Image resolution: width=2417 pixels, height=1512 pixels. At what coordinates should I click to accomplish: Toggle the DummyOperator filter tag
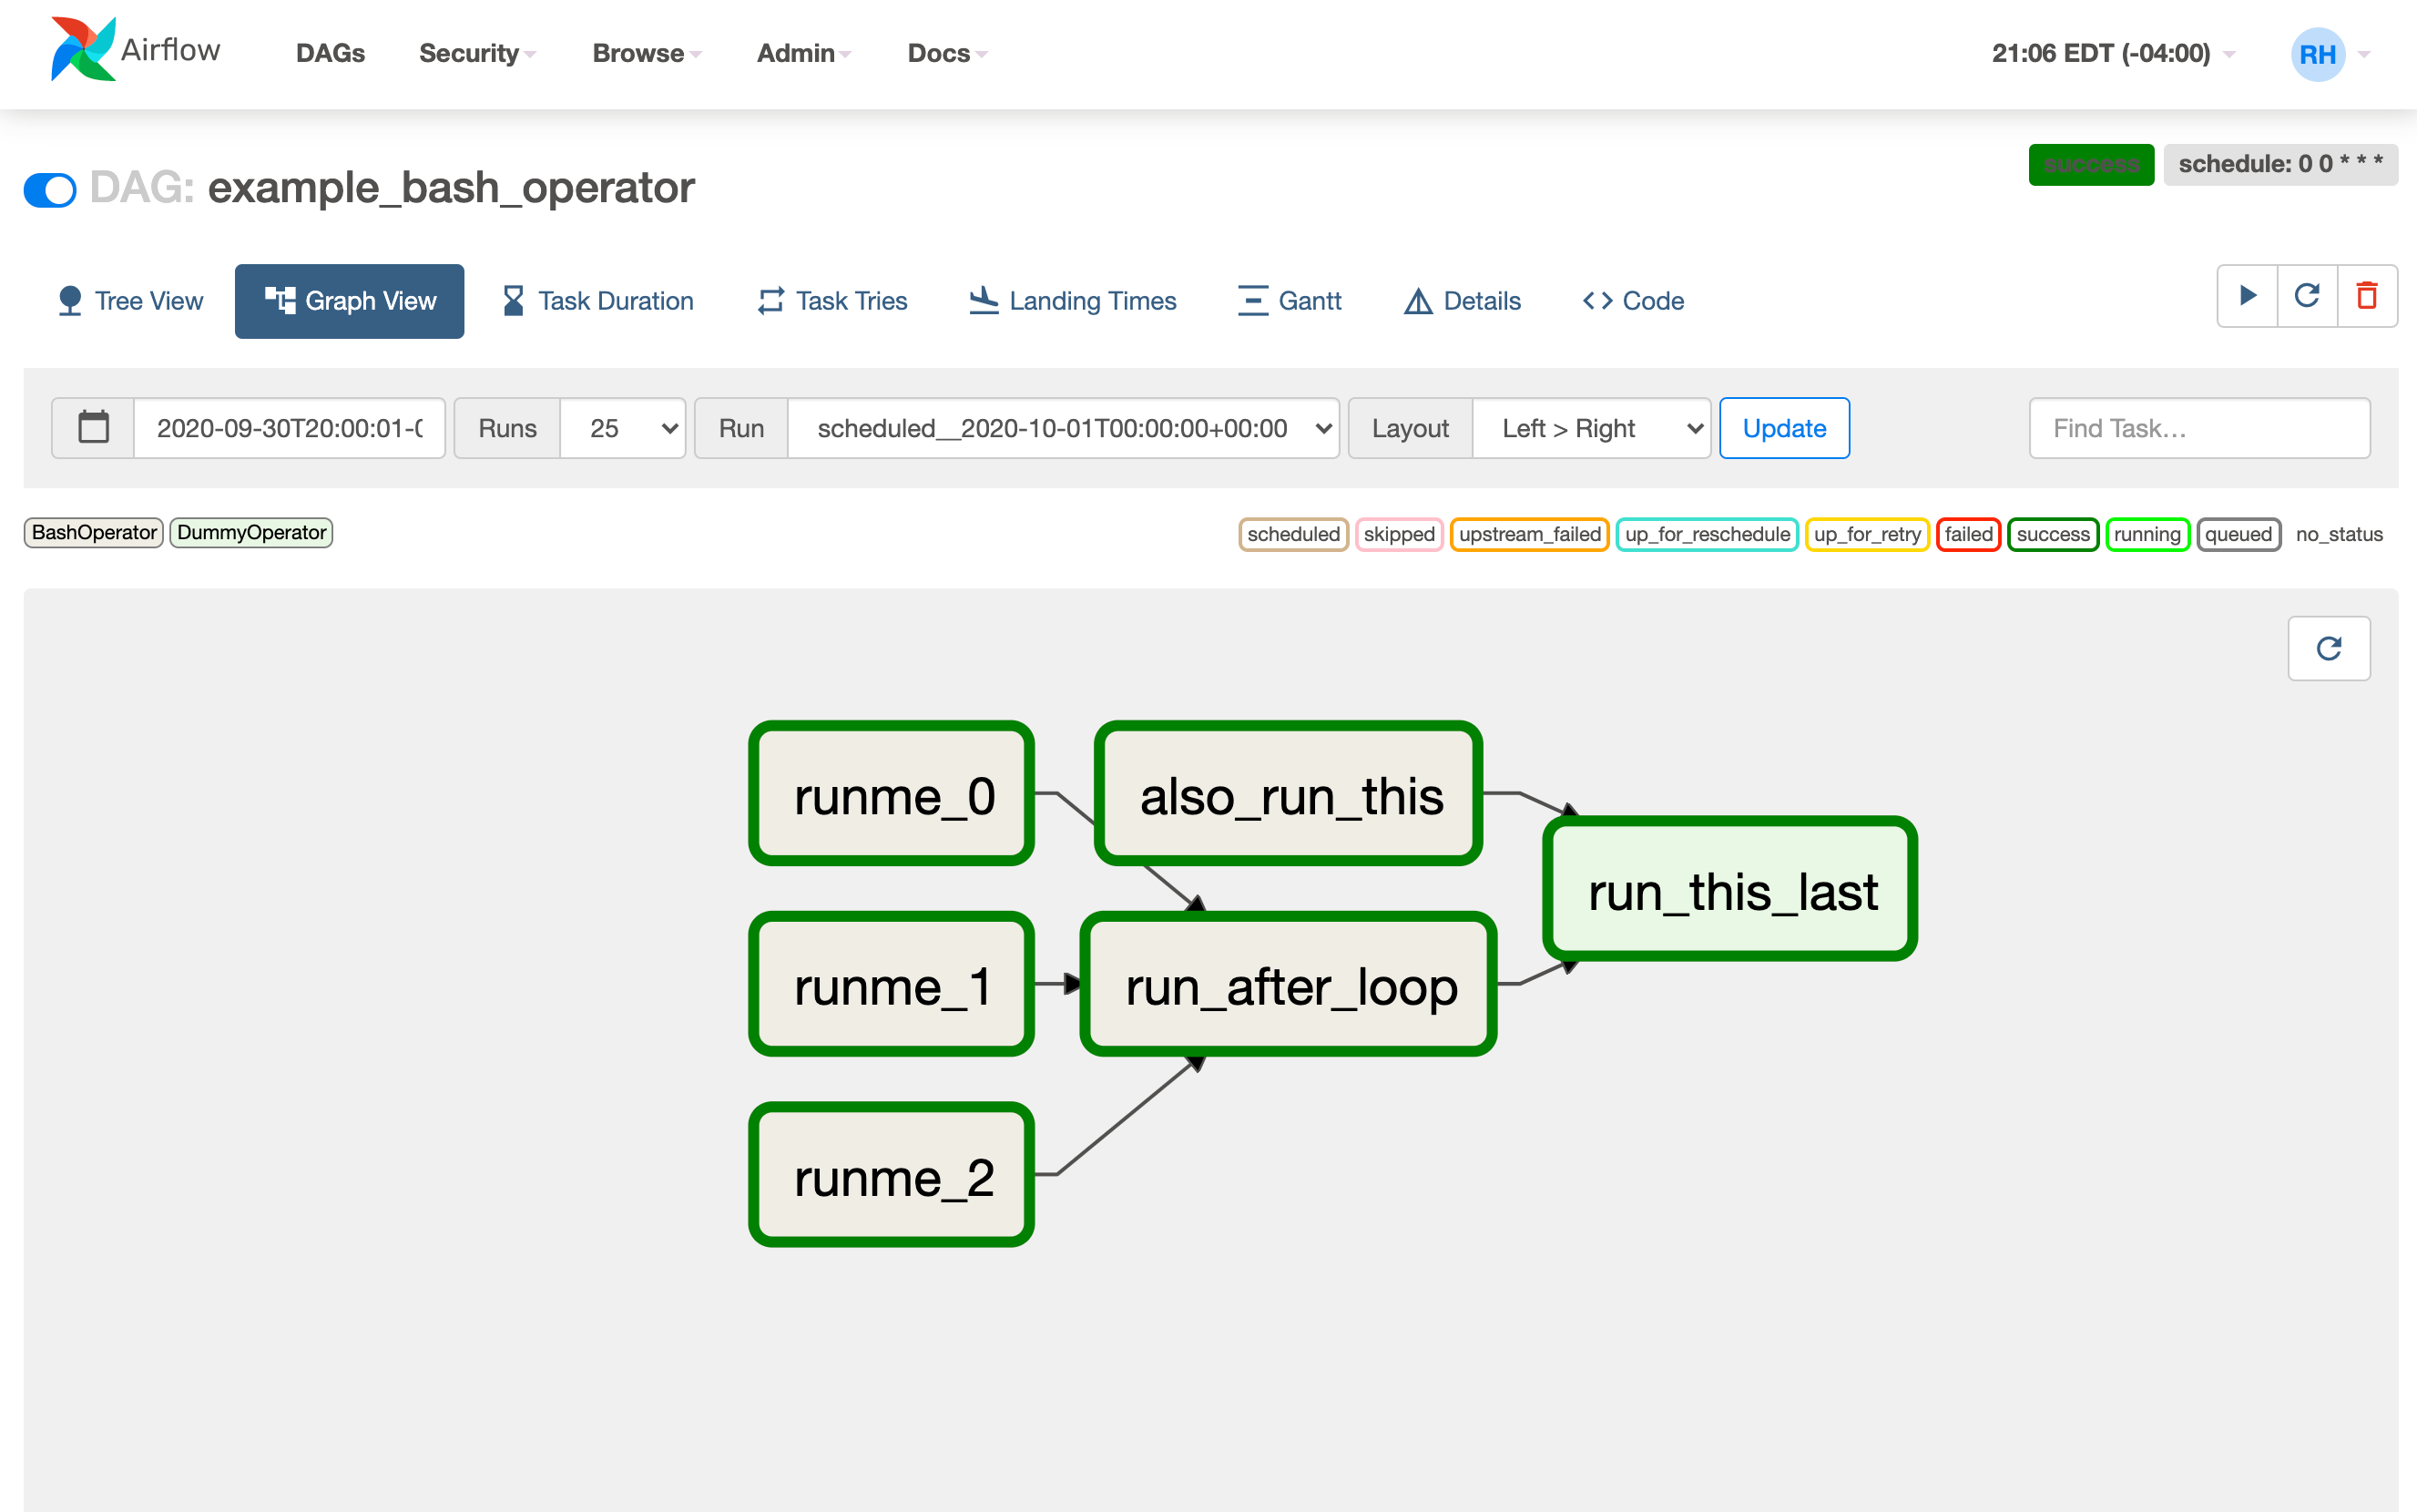tap(249, 531)
